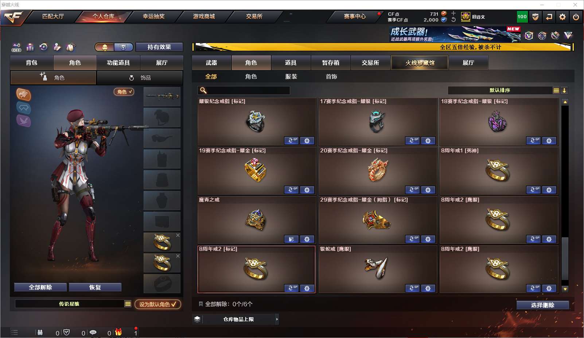This screenshot has height=338, width=584.
Task: Switch to the 火线珍藏馆 tab
Action: [x=420, y=63]
